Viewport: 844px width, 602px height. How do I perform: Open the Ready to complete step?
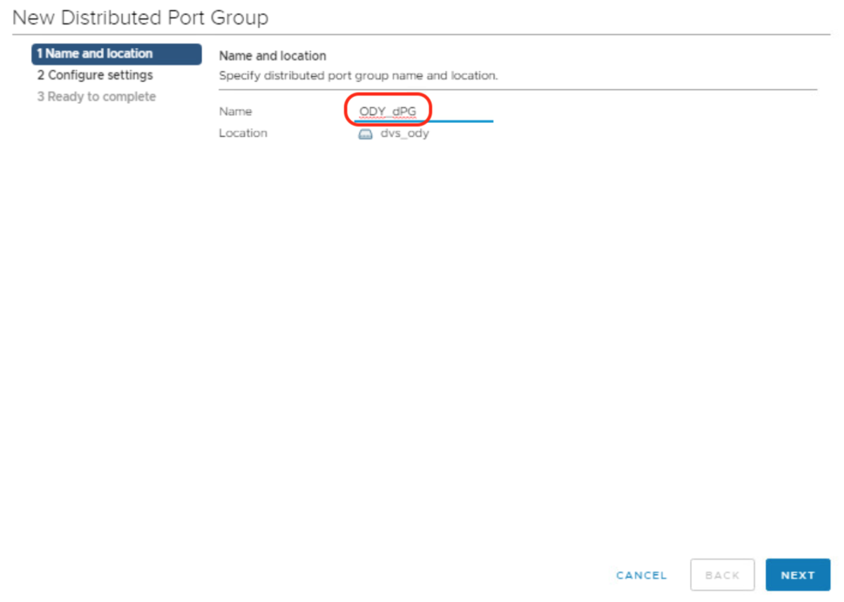(96, 97)
